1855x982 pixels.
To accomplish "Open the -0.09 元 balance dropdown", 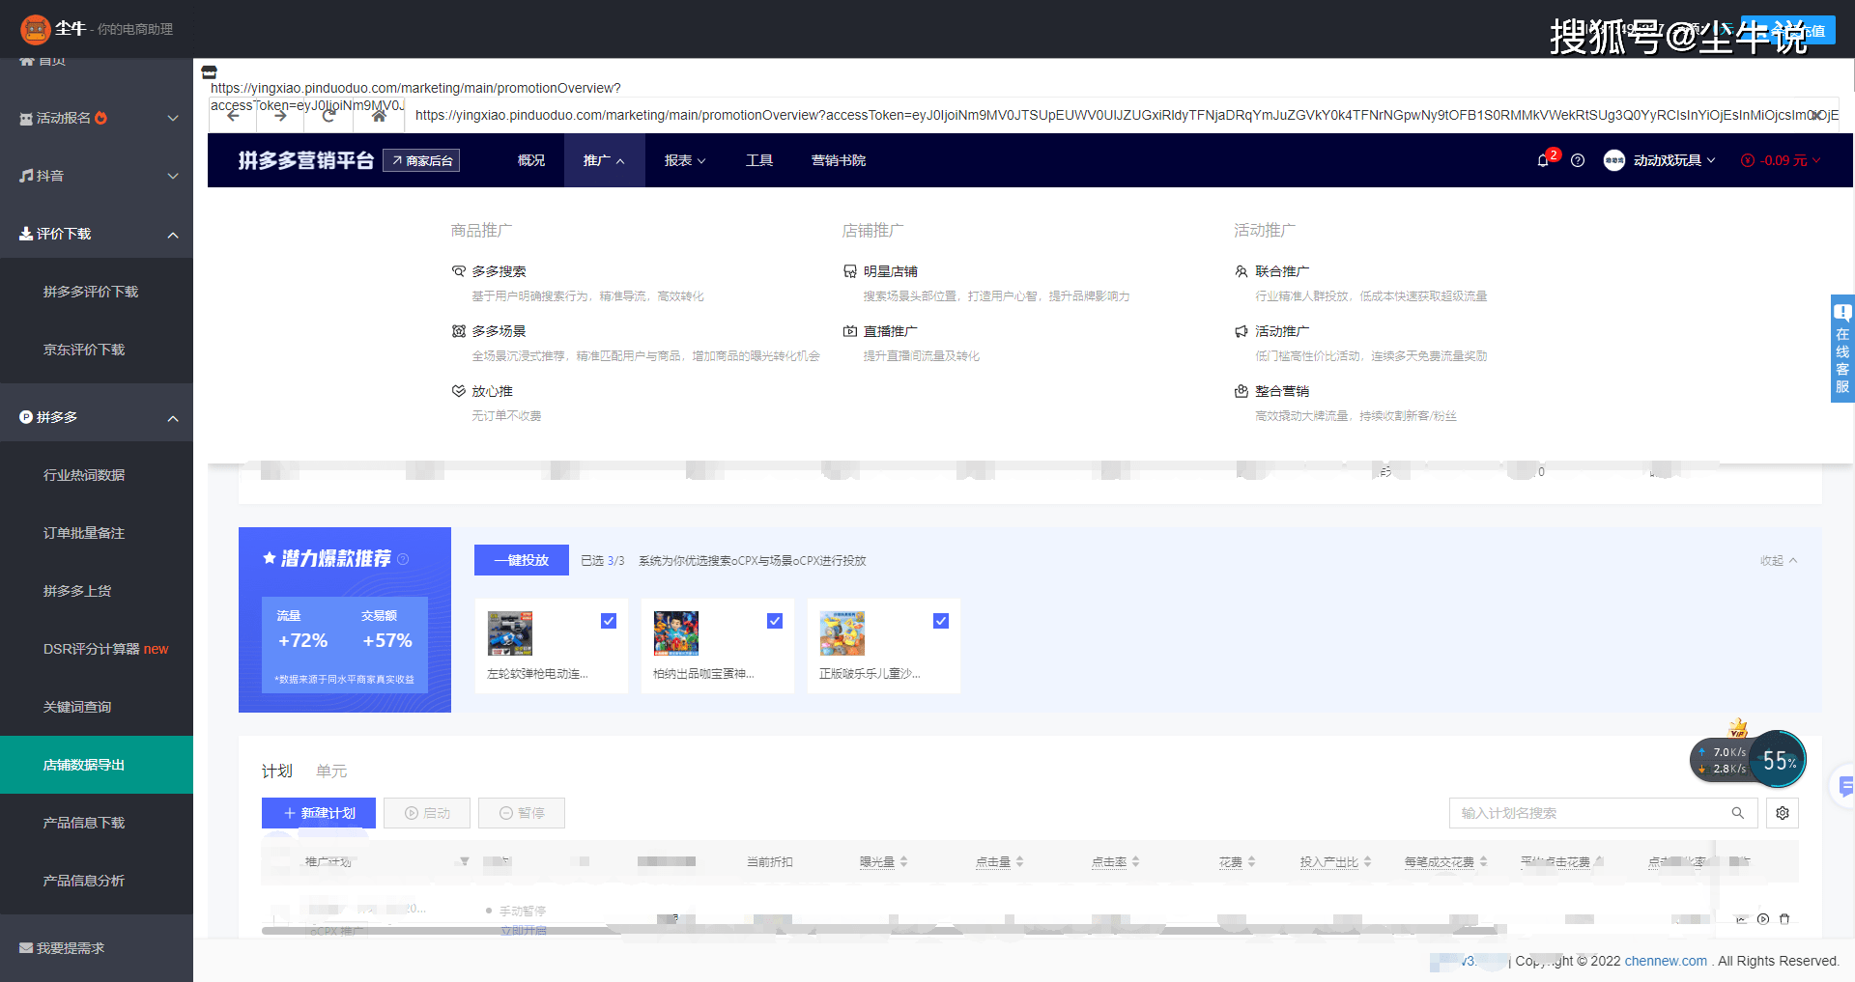I will (1781, 160).
